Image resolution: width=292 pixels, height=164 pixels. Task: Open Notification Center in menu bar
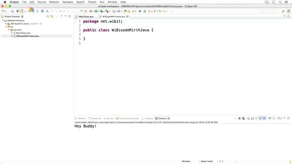click(x=286, y=2)
